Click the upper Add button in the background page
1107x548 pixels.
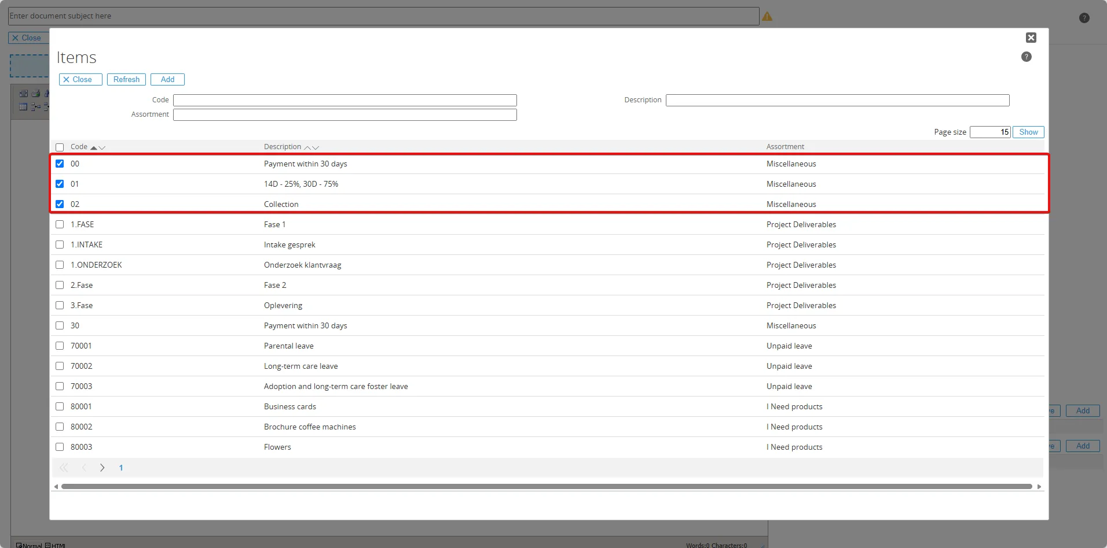1083,410
